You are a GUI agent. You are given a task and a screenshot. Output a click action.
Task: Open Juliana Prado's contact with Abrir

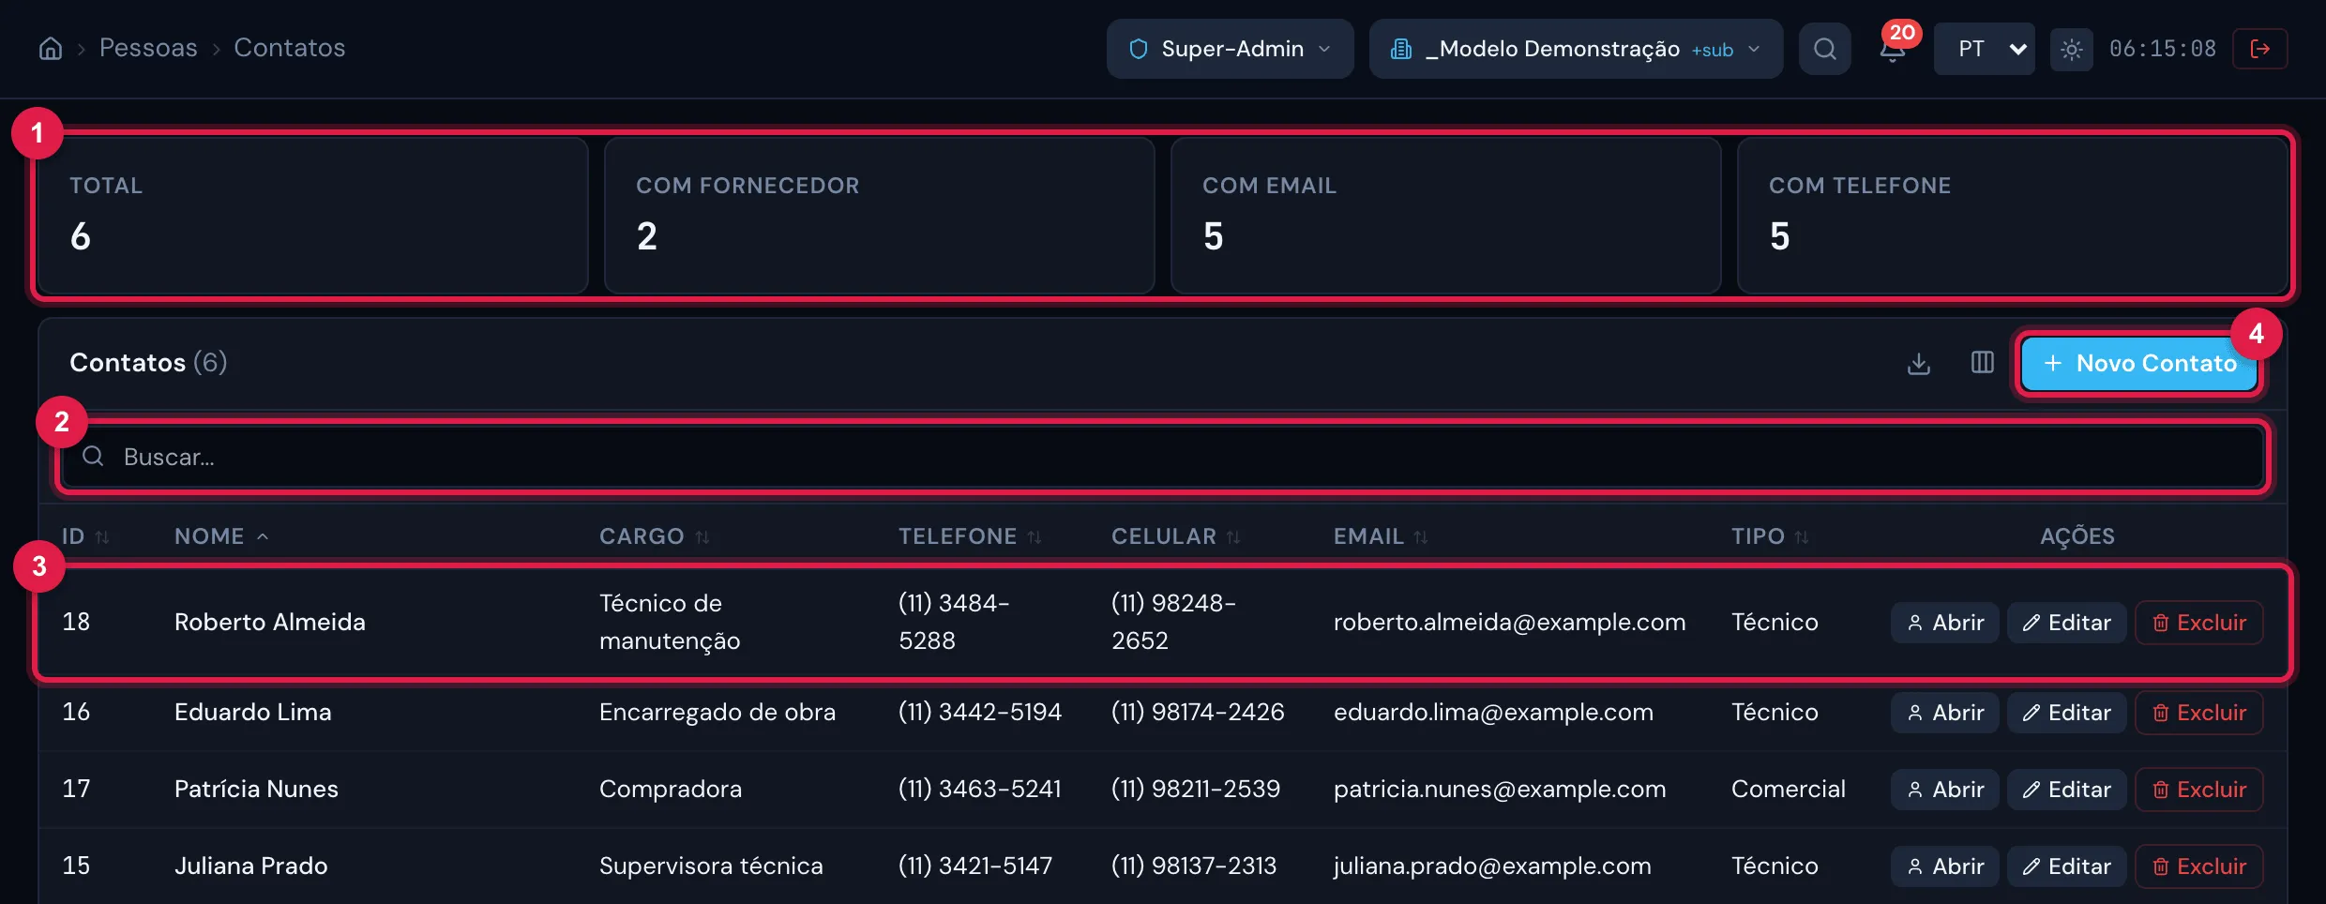coord(1945,866)
